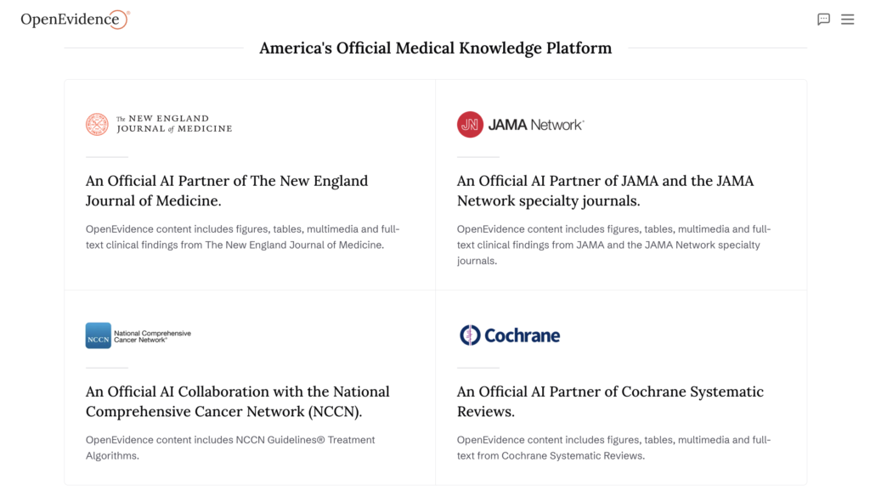This screenshot has height=496, width=870.
Task: Click the JAMA Network wordmark text
Action: coord(536,125)
